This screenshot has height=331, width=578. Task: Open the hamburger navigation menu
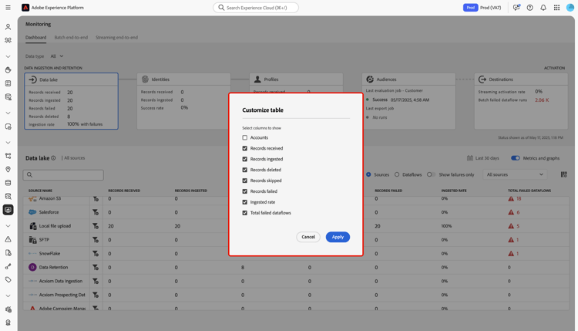point(8,8)
